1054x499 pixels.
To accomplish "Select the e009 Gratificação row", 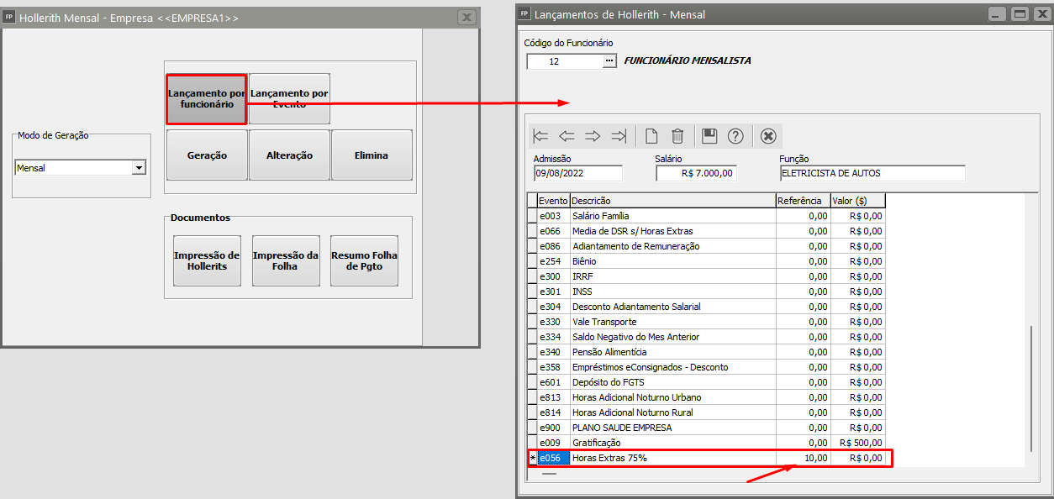I will pyautogui.click(x=672, y=443).
